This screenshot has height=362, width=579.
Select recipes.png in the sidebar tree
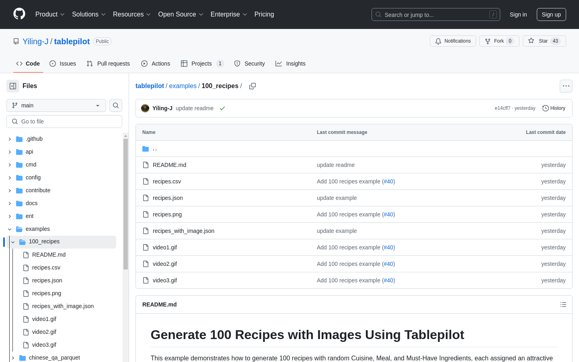[x=47, y=293]
